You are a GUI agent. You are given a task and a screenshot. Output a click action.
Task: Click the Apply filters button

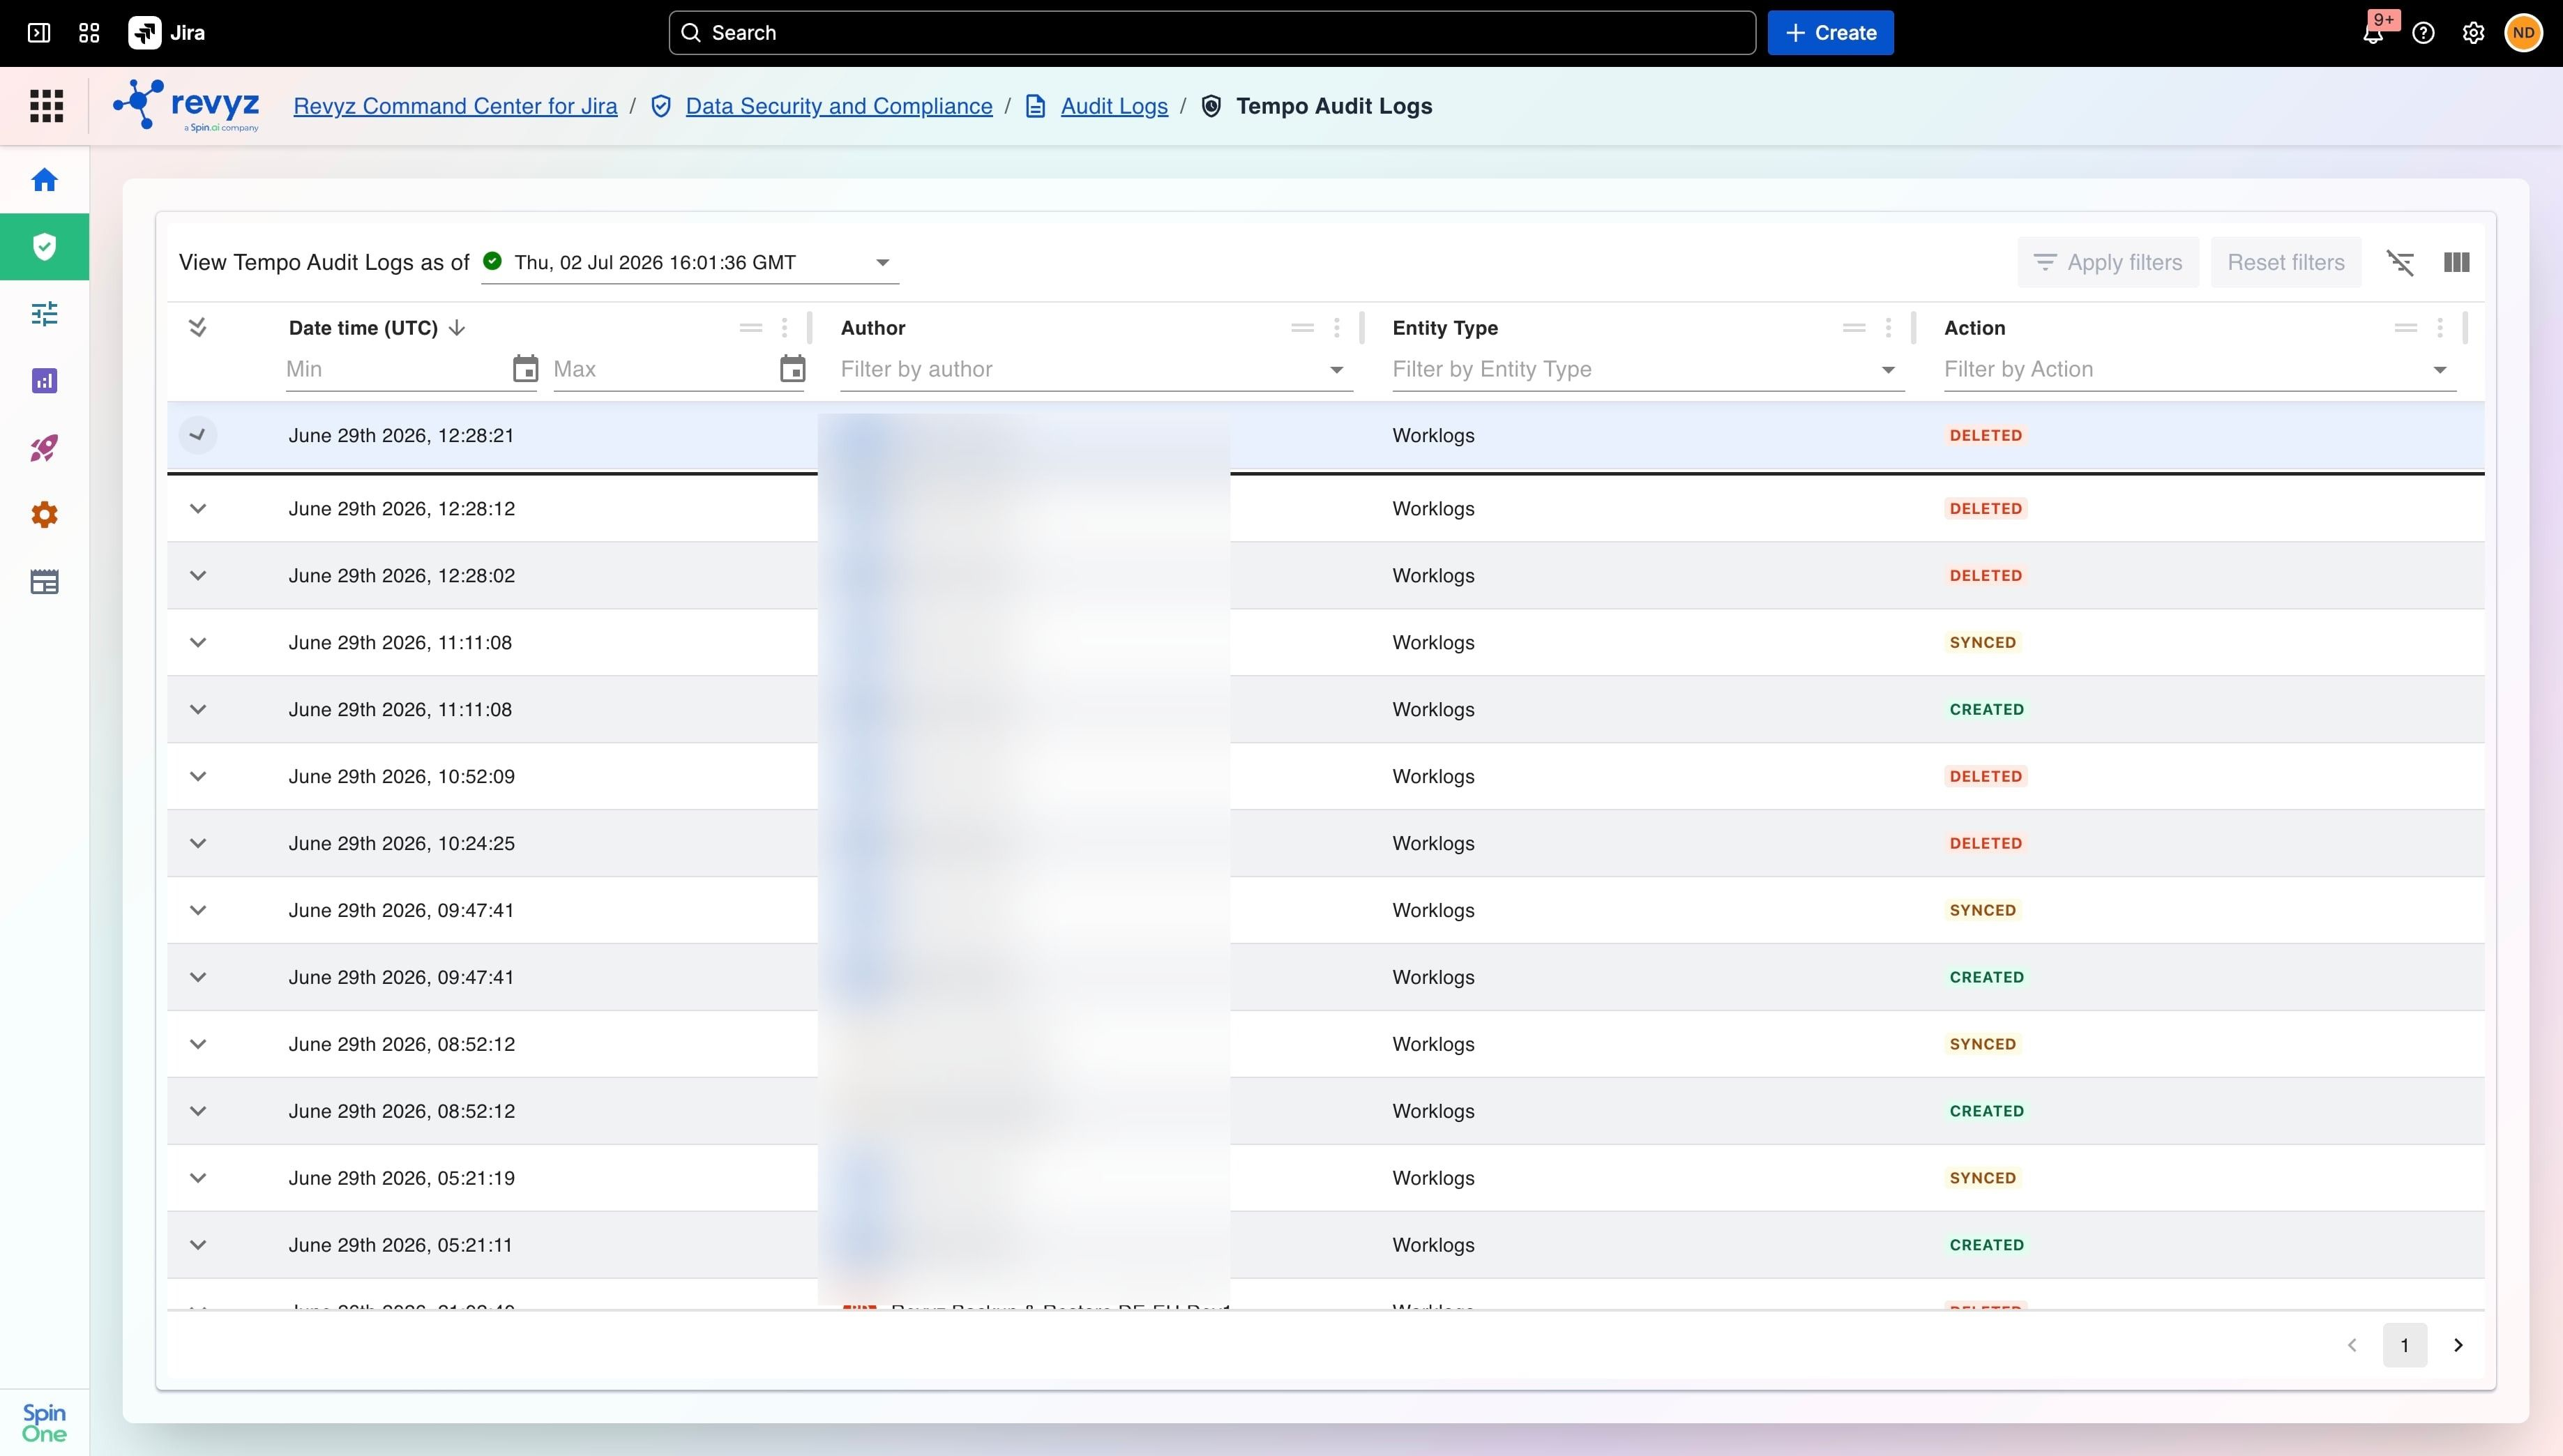click(2108, 262)
